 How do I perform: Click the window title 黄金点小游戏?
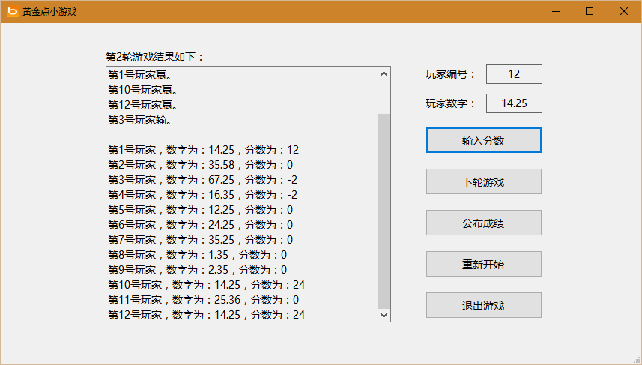click(x=49, y=12)
